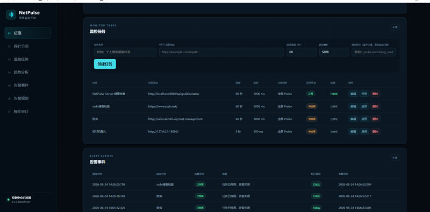Edit the NetPulse Server 健康检查 task
The image size is (430, 212).
click(x=353, y=94)
